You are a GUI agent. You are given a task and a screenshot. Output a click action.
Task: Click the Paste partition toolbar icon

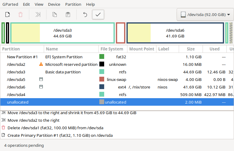coord(68,14)
